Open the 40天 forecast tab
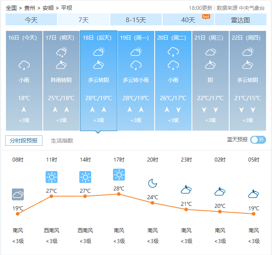 tap(188, 19)
